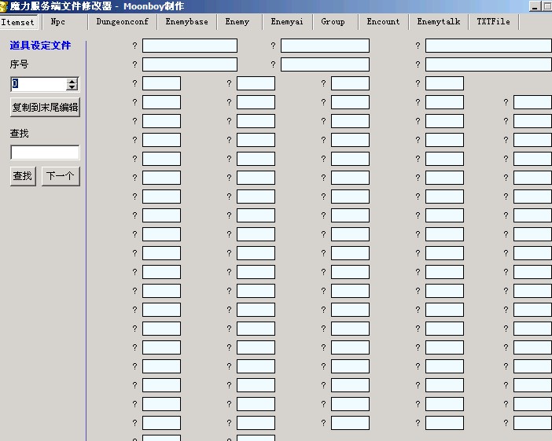Minimize the Moonboy editor window
Image resolution: width=552 pixels, height=441 pixels.
pos(535,6)
